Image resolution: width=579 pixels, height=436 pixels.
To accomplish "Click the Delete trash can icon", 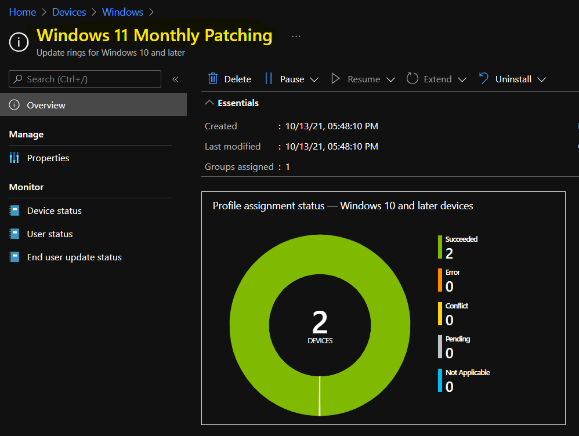I will [213, 79].
